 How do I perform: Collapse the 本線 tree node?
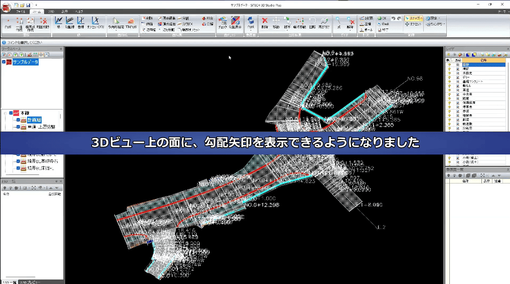click(5, 113)
